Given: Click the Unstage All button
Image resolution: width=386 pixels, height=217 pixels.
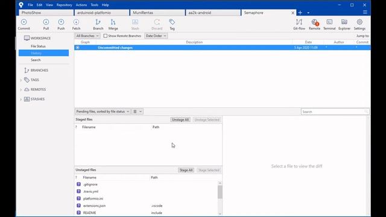Looking at the screenshot, I should [x=180, y=119].
